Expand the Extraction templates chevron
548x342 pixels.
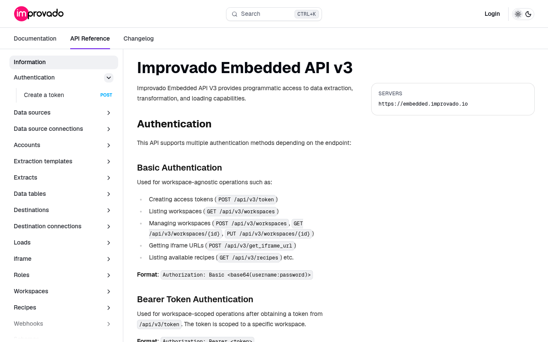(109, 162)
